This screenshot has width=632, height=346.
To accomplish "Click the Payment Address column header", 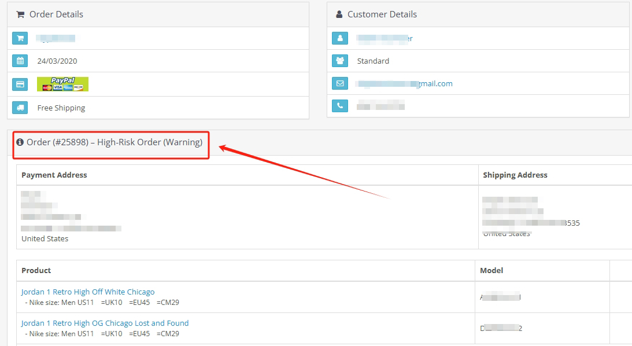I will coord(54,175).
